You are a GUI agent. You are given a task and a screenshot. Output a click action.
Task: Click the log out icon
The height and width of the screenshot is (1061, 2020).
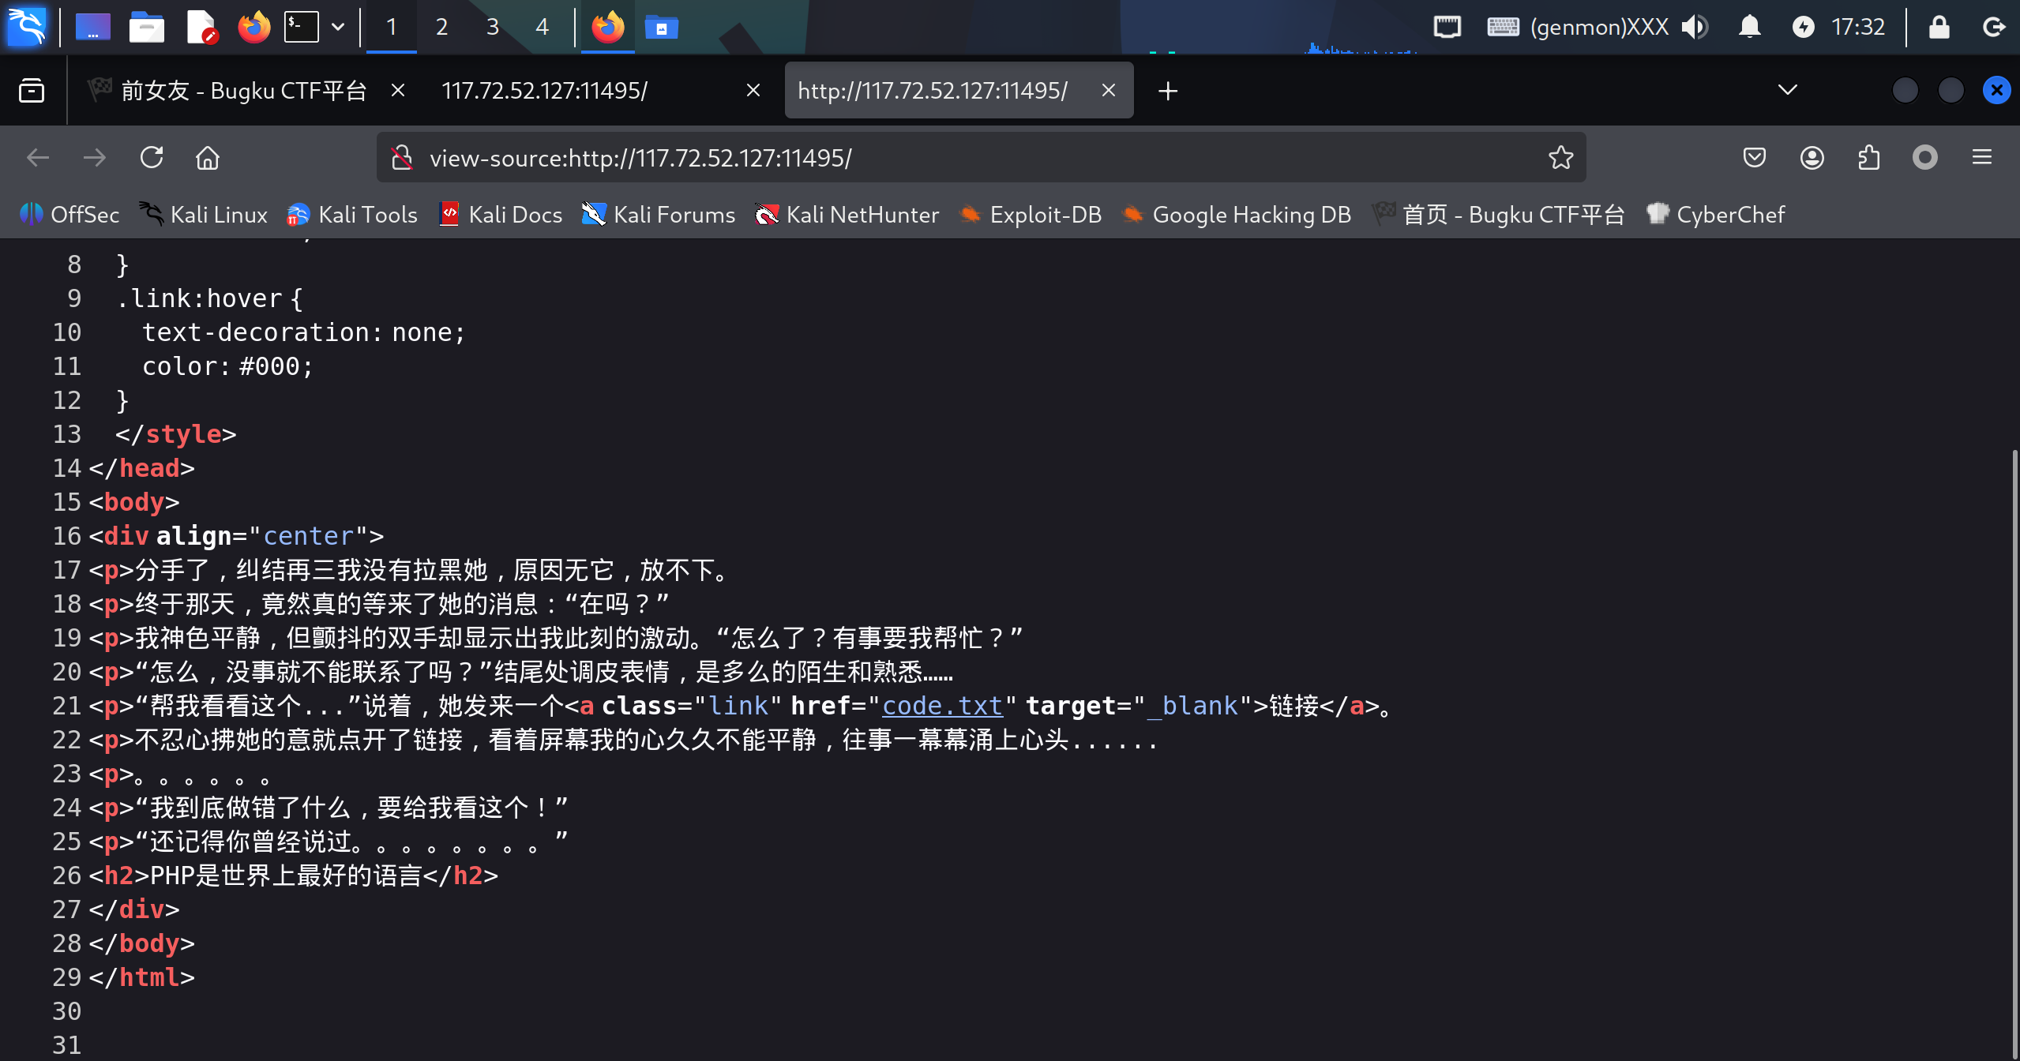point(1995,27)
